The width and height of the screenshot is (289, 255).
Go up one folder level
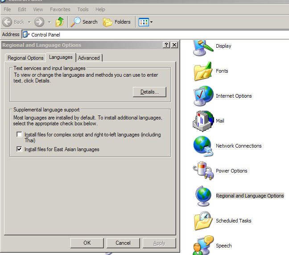pyautogui.click(x=60, y=22)
